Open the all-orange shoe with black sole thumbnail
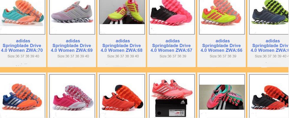 [x=122, y=96]
